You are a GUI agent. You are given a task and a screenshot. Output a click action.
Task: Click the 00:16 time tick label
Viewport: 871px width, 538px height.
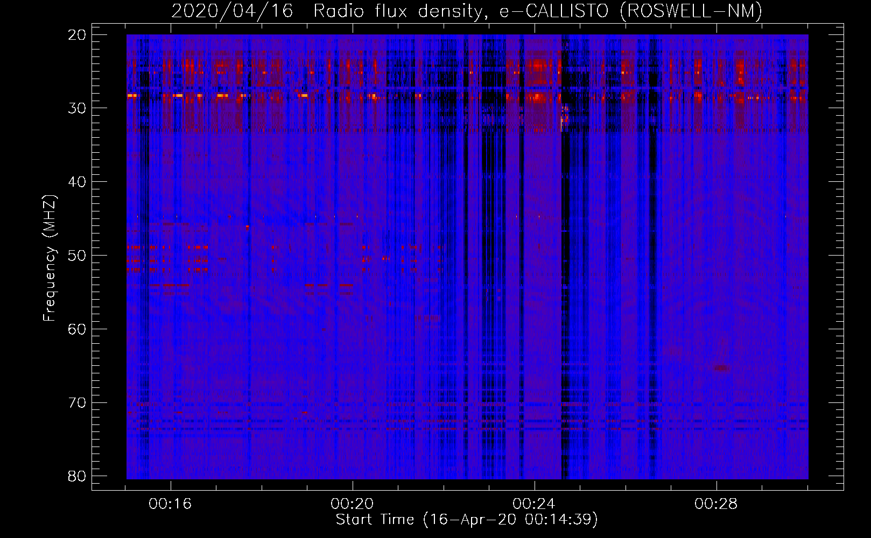pyautogui.click(x=171, y=504)
